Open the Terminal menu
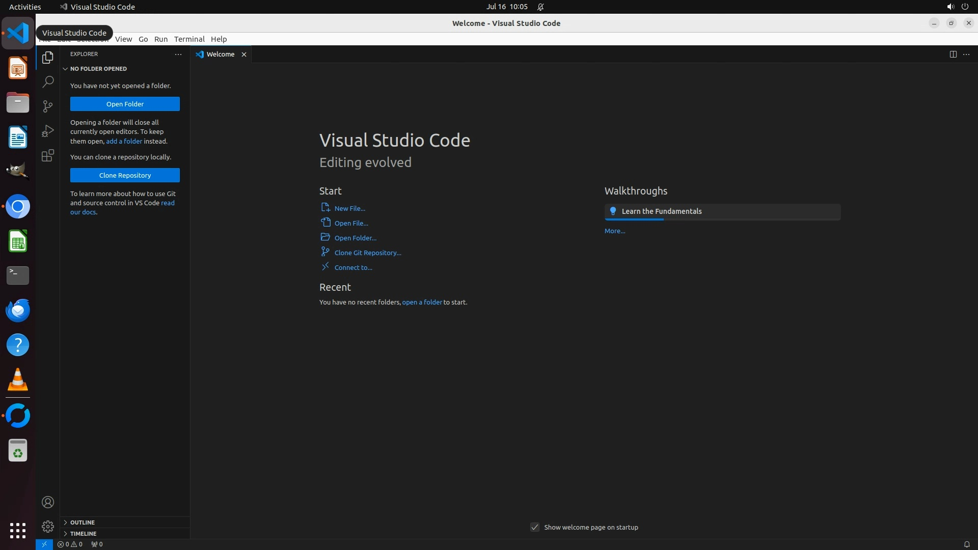This screenshot has height=550, width=978. click(189, 39)
